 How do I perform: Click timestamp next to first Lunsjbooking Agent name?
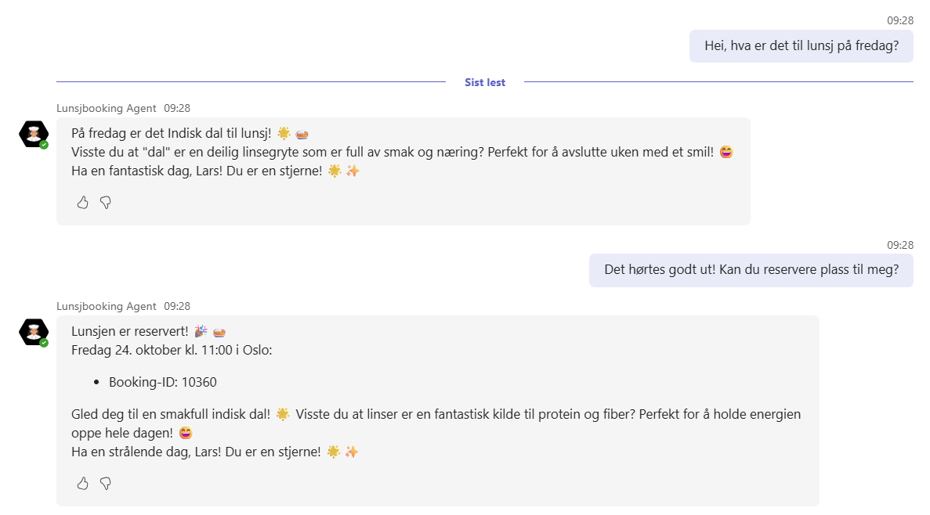point(177,108)
